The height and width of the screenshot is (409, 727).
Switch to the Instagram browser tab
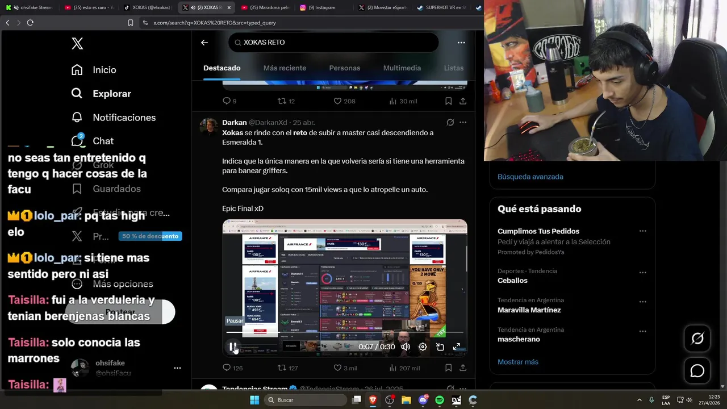click(x=321, y=7)
